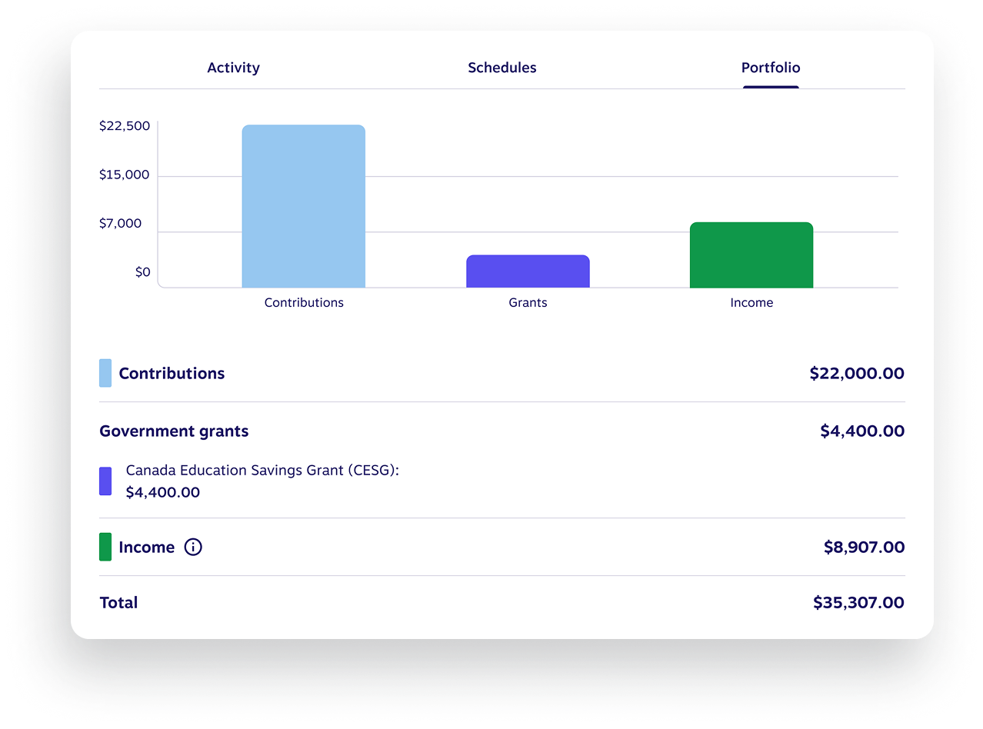
Task: Click the Government grants heading
Action: (x=174, y=431)
